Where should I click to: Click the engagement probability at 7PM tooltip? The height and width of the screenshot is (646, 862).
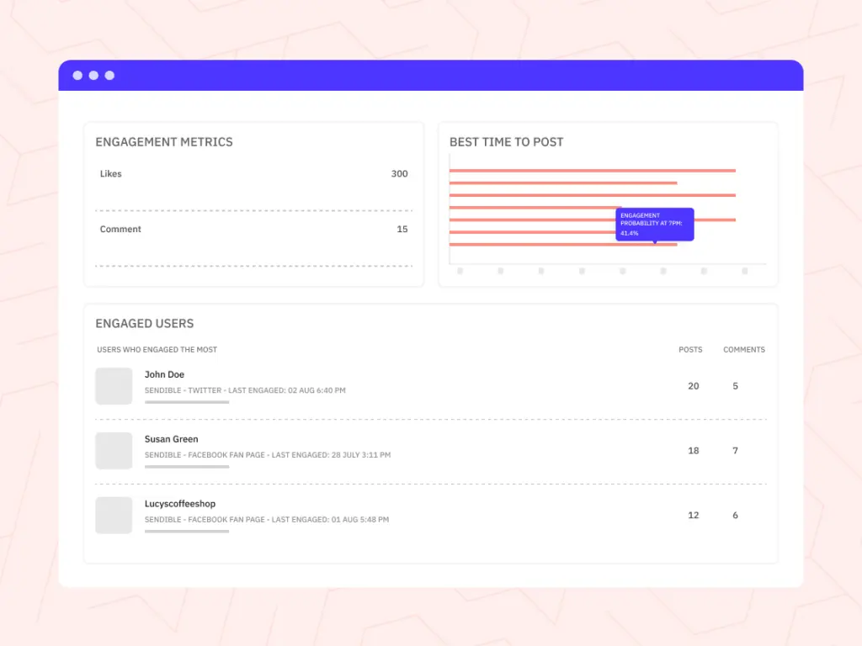pyautogui.click(x=654, y=225)
